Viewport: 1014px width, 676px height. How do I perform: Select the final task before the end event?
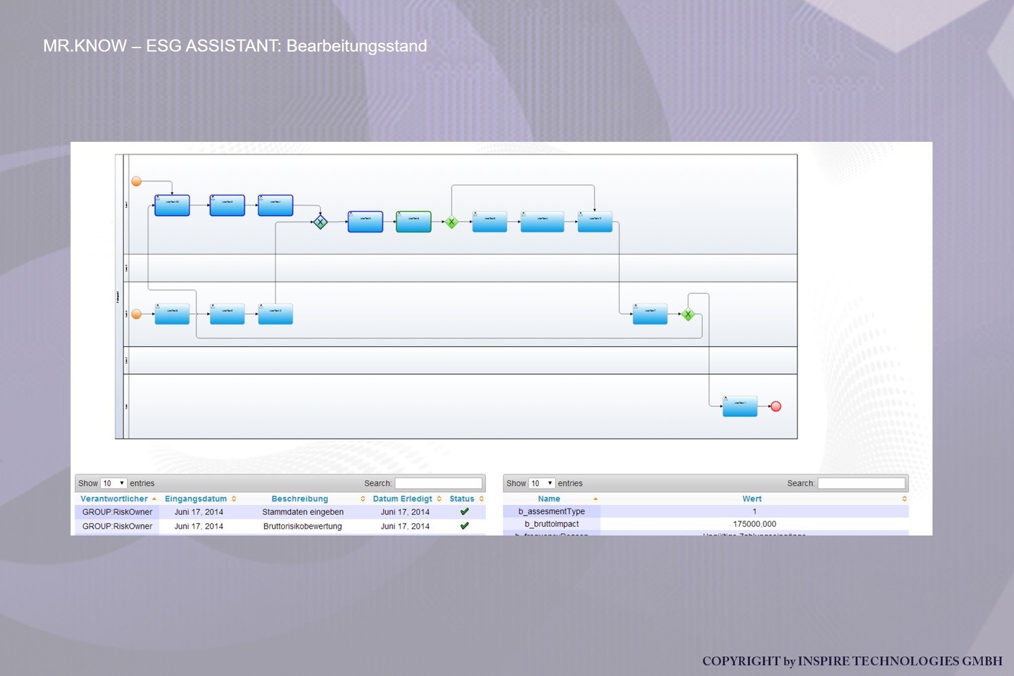740,407
